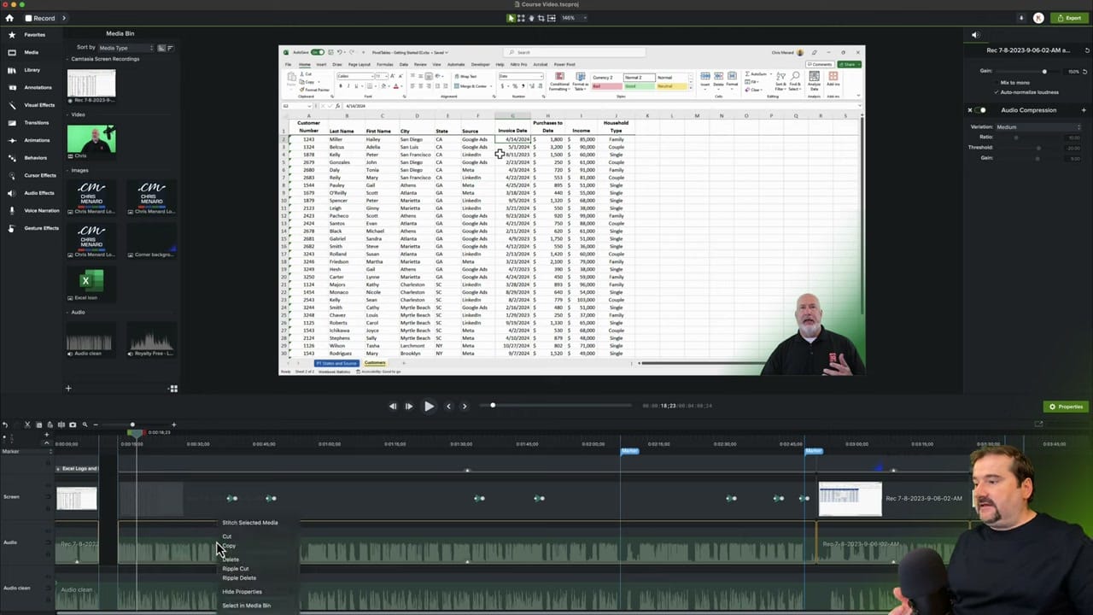The height and width of the screenshot is (615, 1093).
Task: Select the Chris video thumbnail in Media Bin
Action: (91, 139)
